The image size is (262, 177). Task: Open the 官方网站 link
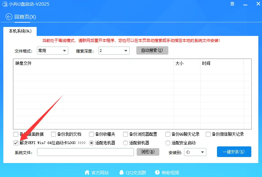pos(100,172)
